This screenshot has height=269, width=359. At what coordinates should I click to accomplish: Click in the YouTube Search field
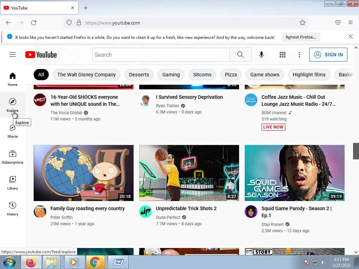161,55
